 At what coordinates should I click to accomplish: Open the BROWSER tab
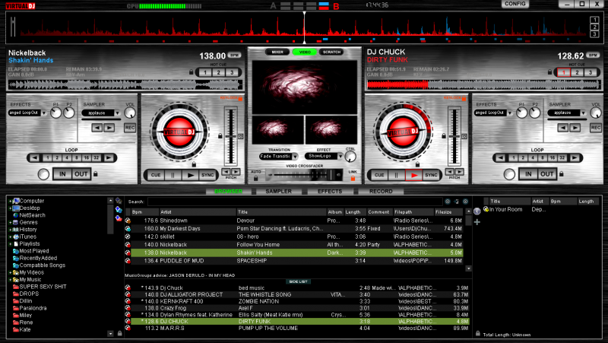point(229,192)
